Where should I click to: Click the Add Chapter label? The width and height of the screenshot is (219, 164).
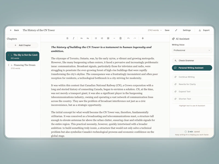[25, 45]
